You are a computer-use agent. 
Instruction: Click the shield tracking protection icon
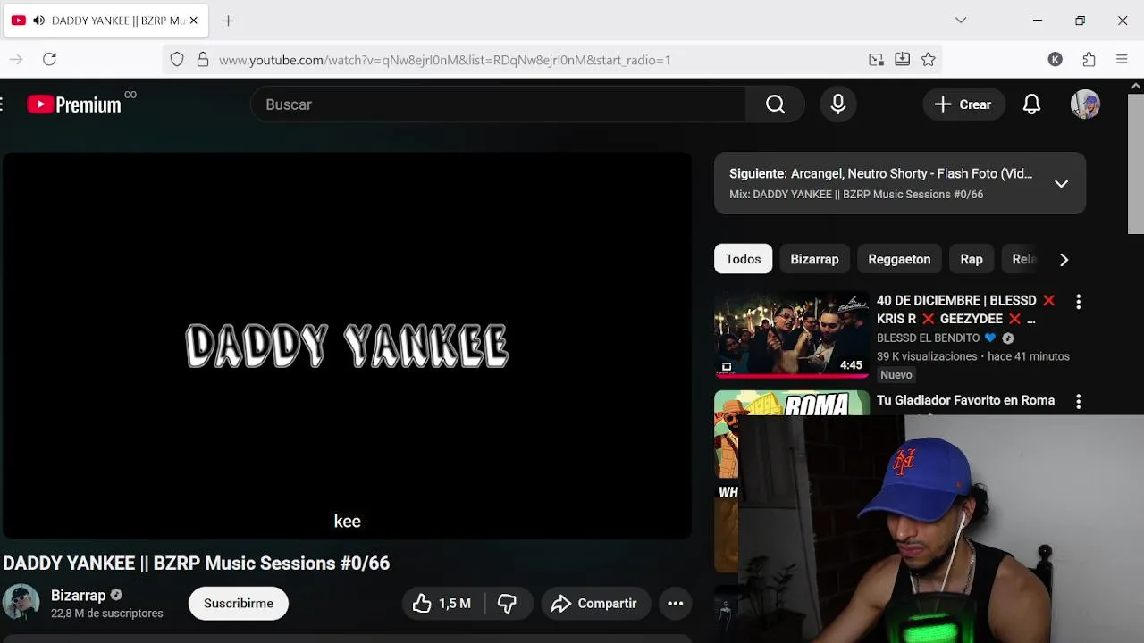(x=177, y=60)
